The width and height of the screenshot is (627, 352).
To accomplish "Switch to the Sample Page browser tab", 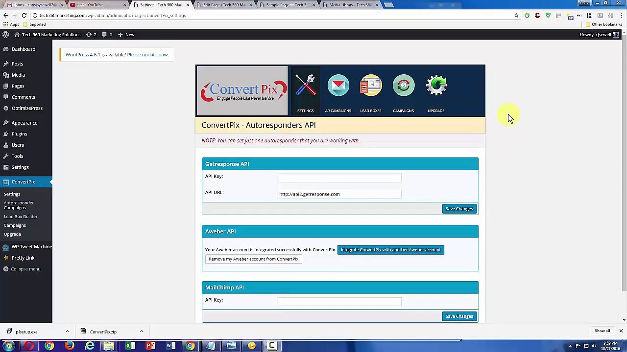I will click(287, 5).
